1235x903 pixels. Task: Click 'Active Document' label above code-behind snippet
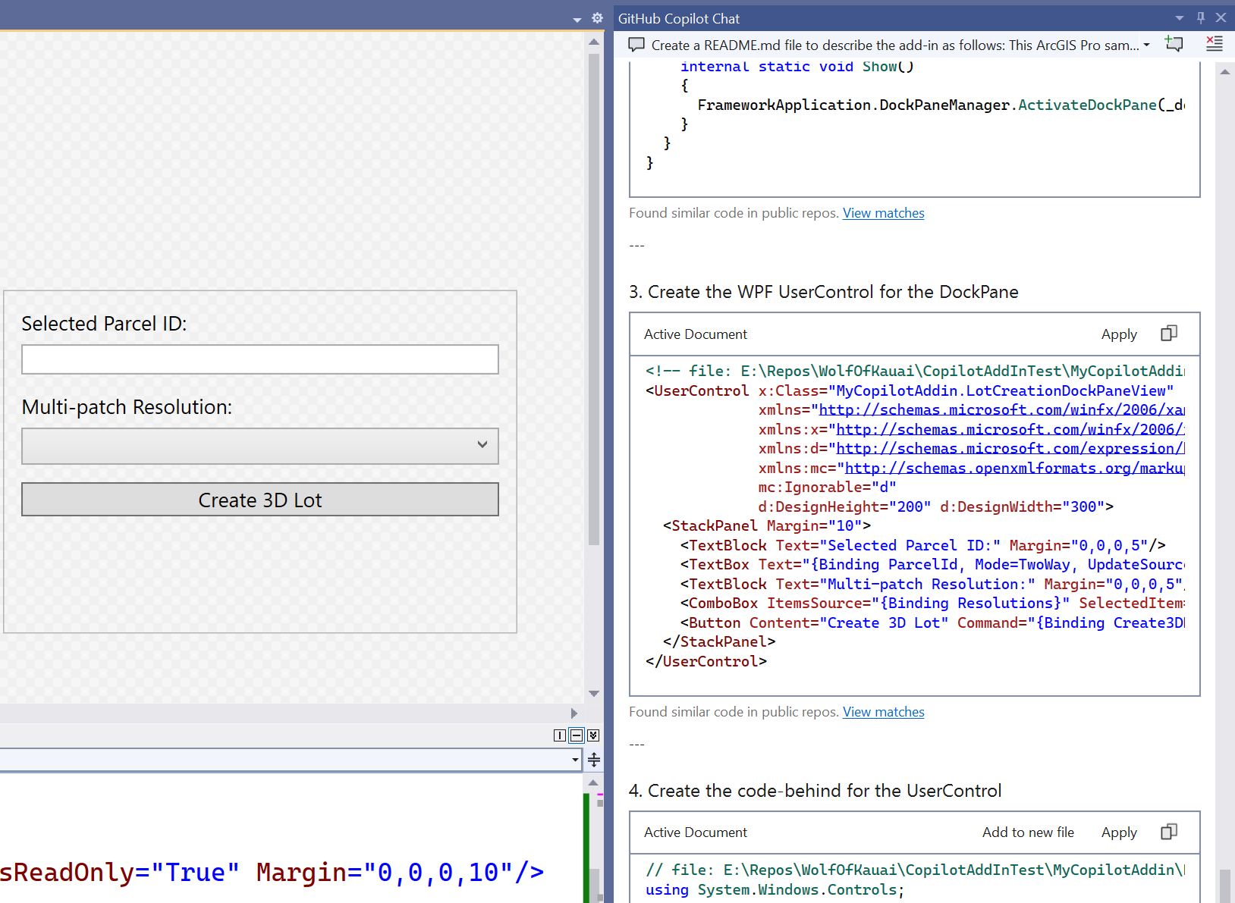[x=696, y=832]
